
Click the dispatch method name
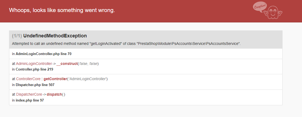[x=54, y=95]
